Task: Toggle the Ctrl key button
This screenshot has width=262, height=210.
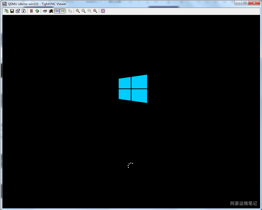Action: (57, 11)
